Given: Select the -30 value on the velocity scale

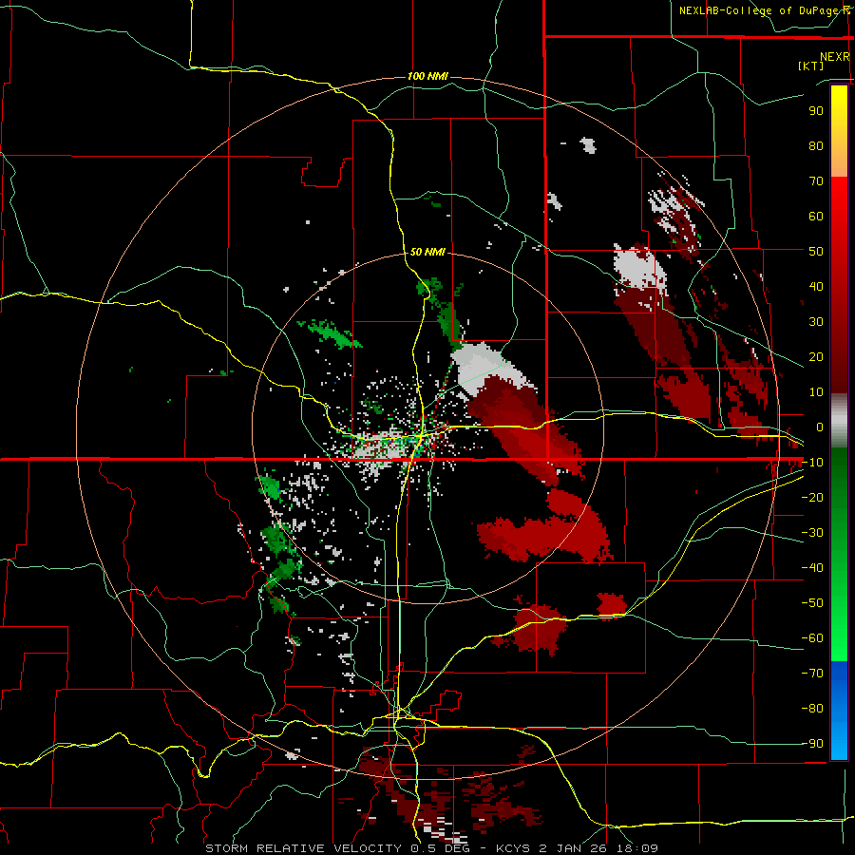Looking at the screenshot, I should [812, 533].
